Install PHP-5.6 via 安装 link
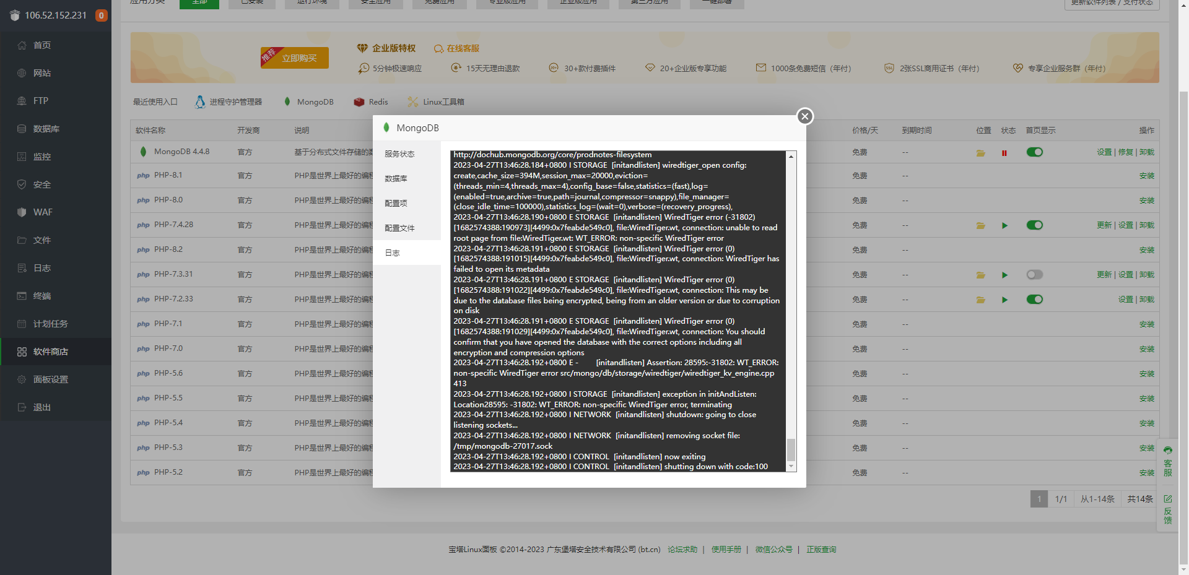Image resolution: width=1189 pixels, height=575 pixels. pos(1147,374)
